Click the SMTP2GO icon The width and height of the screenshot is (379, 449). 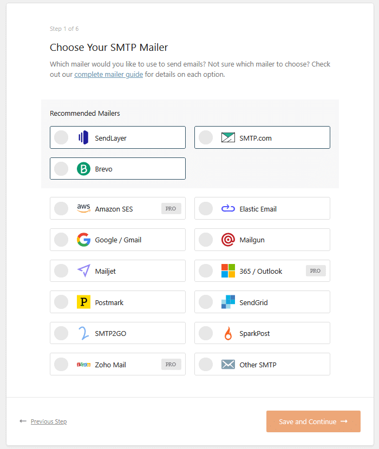point(83,333)
